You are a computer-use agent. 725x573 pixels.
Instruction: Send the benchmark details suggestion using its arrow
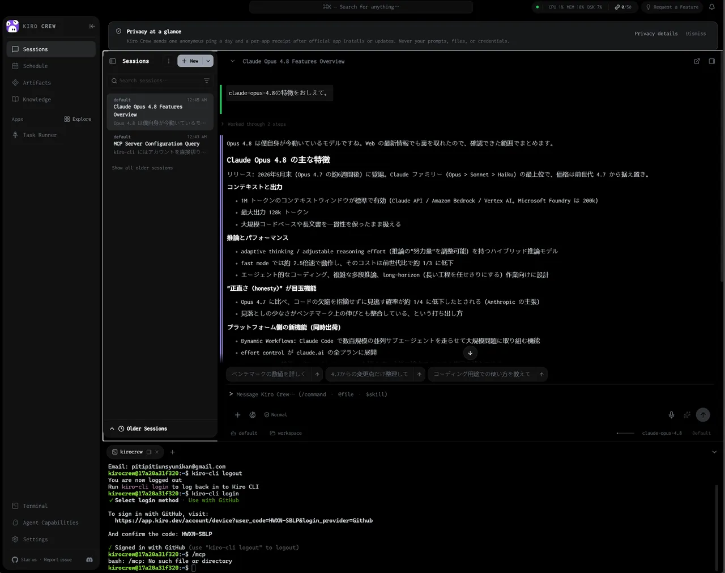[317, 374]
